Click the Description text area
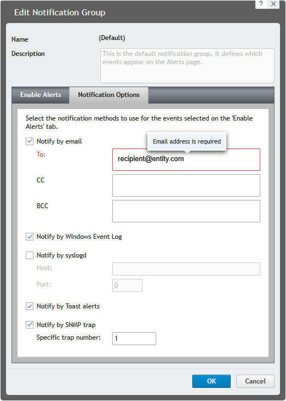 click(187, 66)
